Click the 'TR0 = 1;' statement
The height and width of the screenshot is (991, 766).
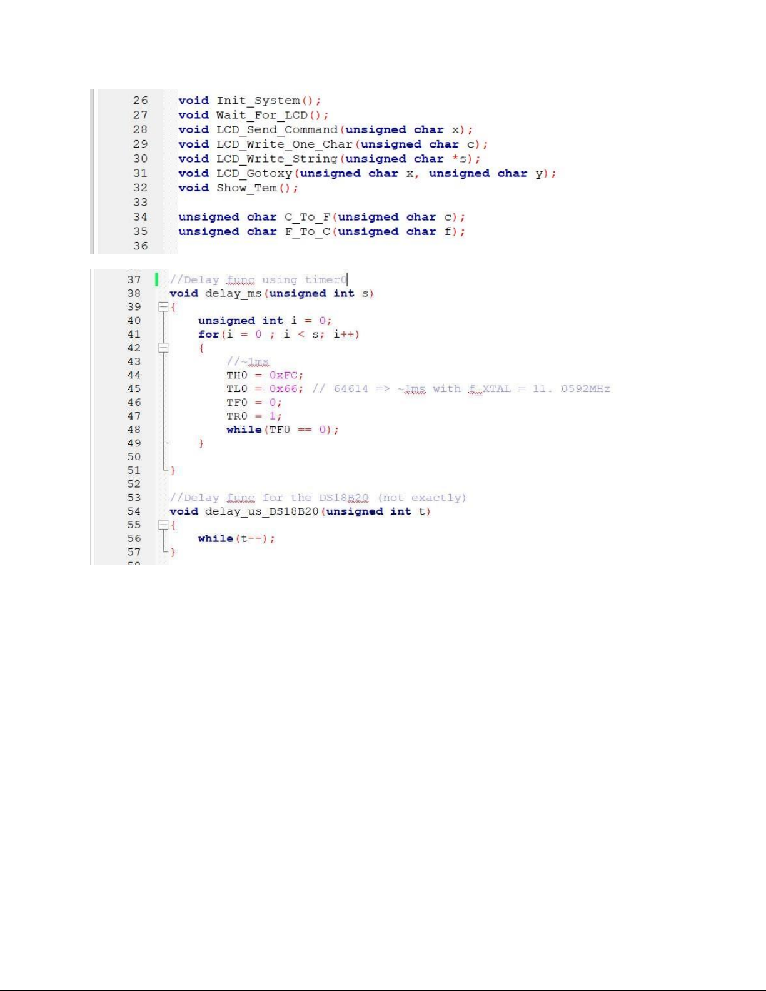[254, 416]
